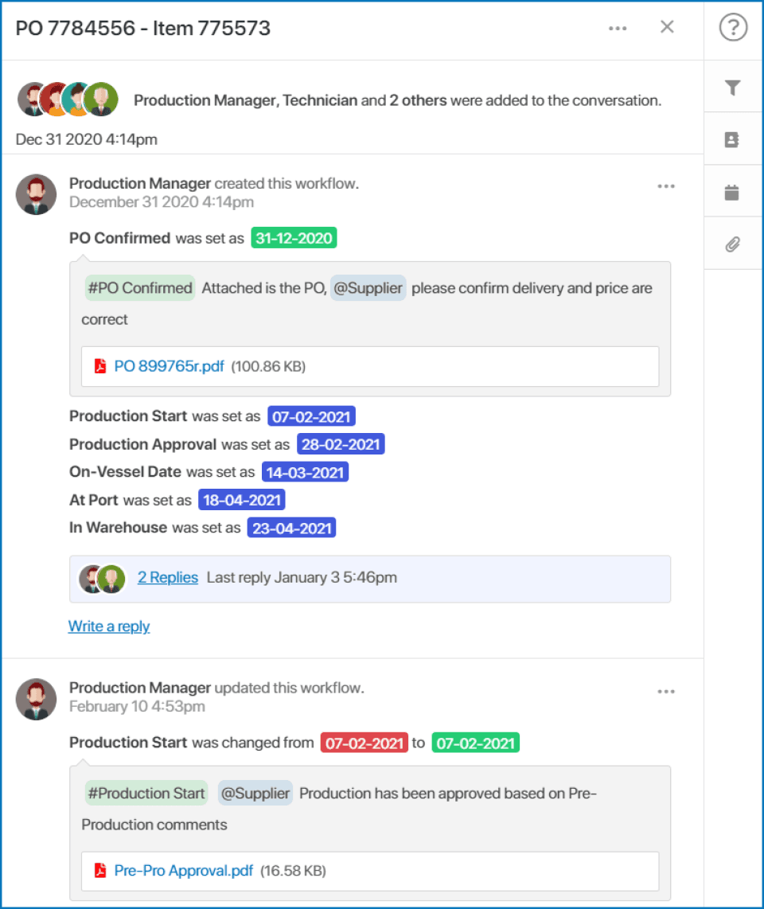The height and width of the screenshot is (909, 764).
Task: Open the header three-dot options menu
Action: pyautogui.click(x=618, y=29)
